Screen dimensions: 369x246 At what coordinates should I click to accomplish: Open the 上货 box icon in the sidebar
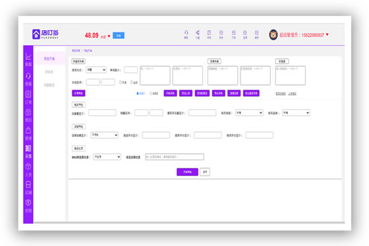coord(28,169)
